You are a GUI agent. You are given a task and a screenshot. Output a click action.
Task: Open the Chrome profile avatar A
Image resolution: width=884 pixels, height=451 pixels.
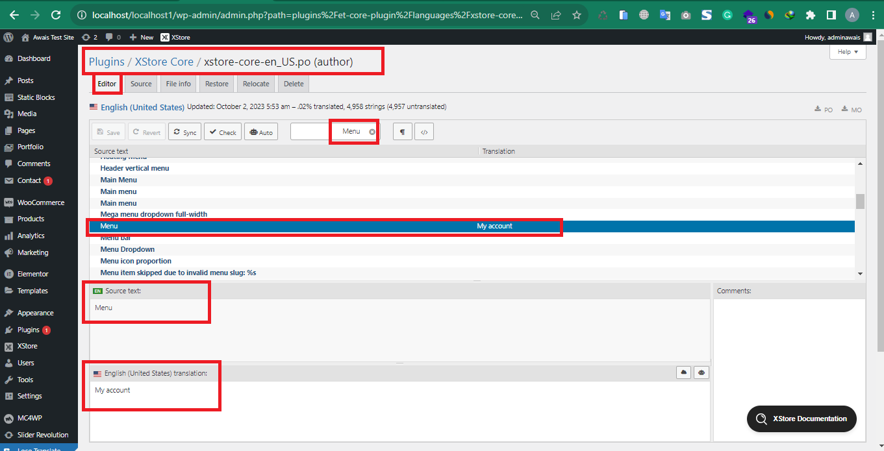[852, 15]
